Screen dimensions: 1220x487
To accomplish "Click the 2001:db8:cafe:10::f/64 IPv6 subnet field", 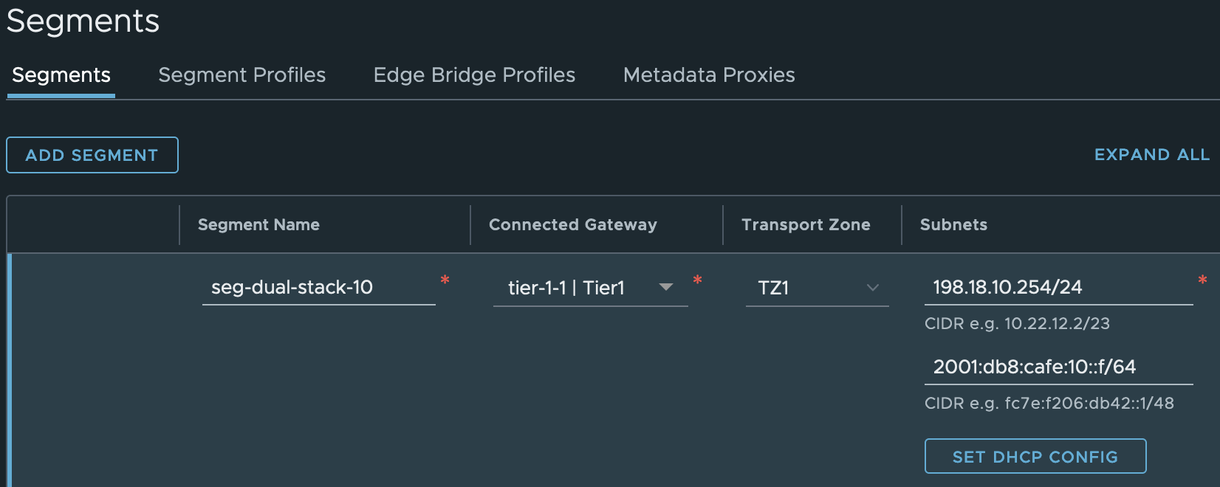I will pyautogui.click(x=1056, y=367).
